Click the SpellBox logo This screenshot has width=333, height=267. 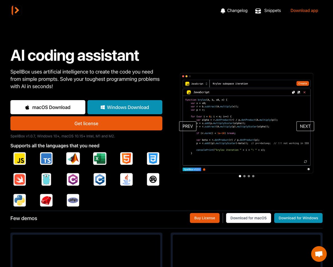point(16,10)
